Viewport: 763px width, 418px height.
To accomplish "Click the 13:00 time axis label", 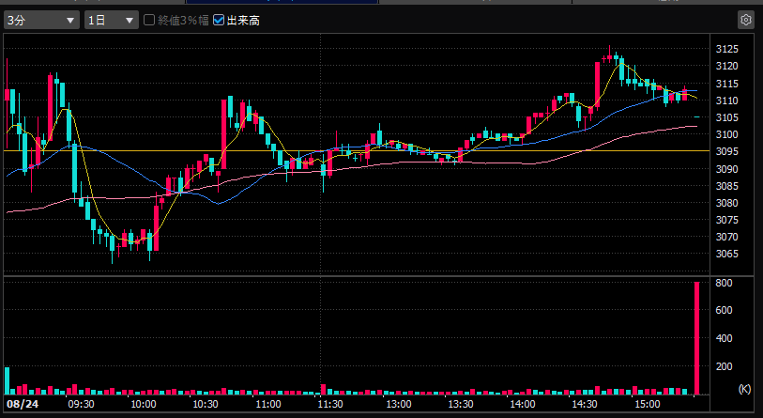I will (399, 404).
